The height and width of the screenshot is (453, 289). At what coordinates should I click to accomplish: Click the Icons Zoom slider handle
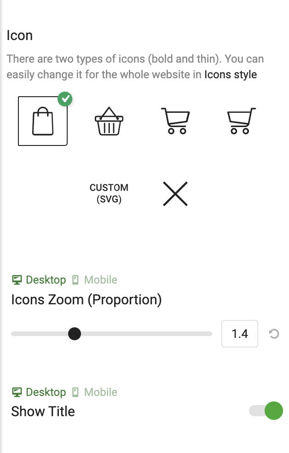click(75, 334)
